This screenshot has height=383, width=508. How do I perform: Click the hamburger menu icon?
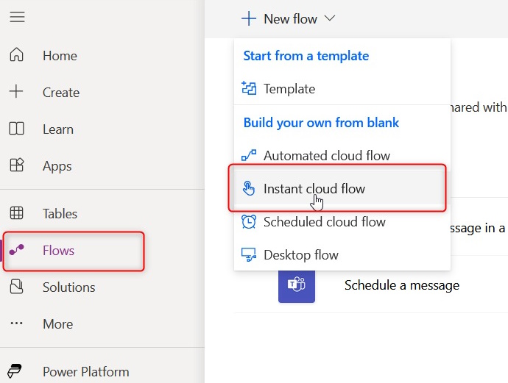(17, 17)
